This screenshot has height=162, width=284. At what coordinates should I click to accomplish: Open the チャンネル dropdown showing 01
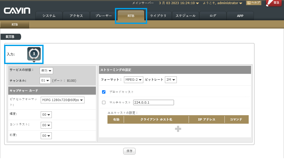point(45,80)
